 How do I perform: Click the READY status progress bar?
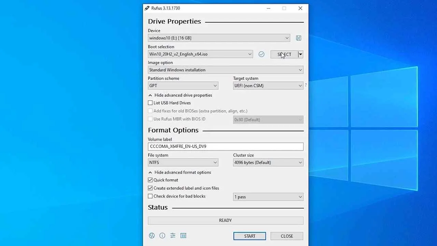[x=226, y=220]
